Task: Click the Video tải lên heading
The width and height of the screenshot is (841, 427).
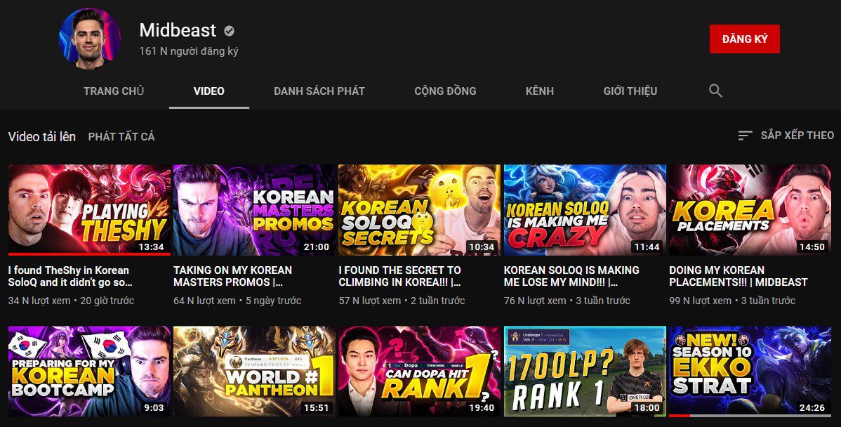Action: (42, 137)
